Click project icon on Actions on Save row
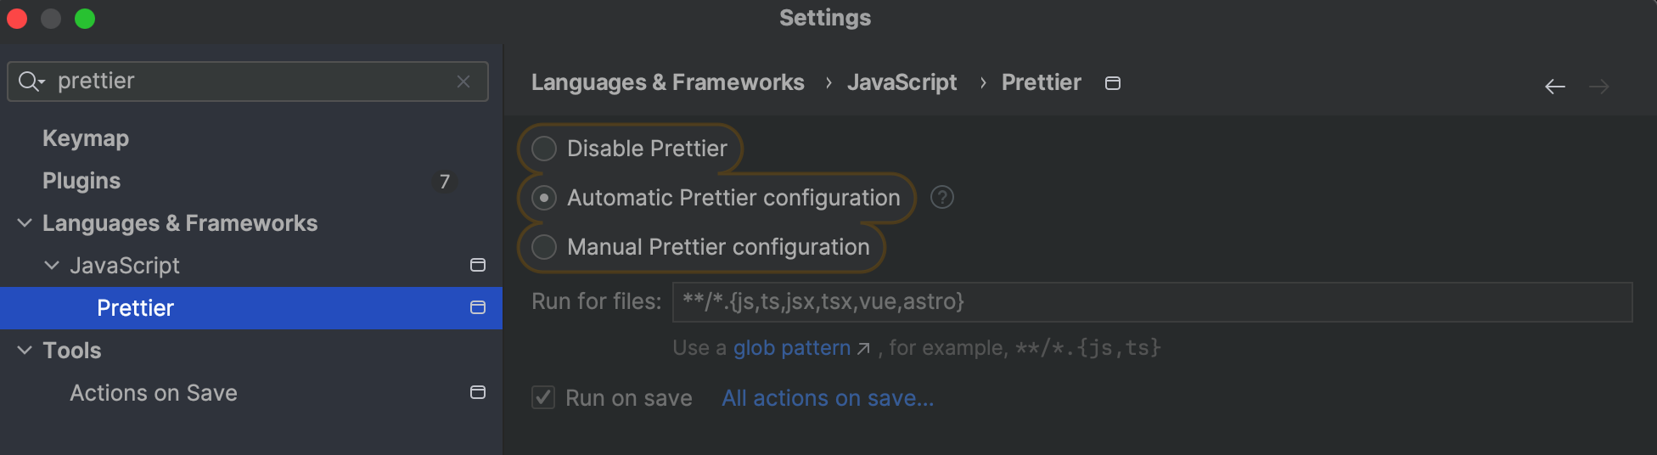The width and height of the screenshot is (1657, 455). coord(478,393)
